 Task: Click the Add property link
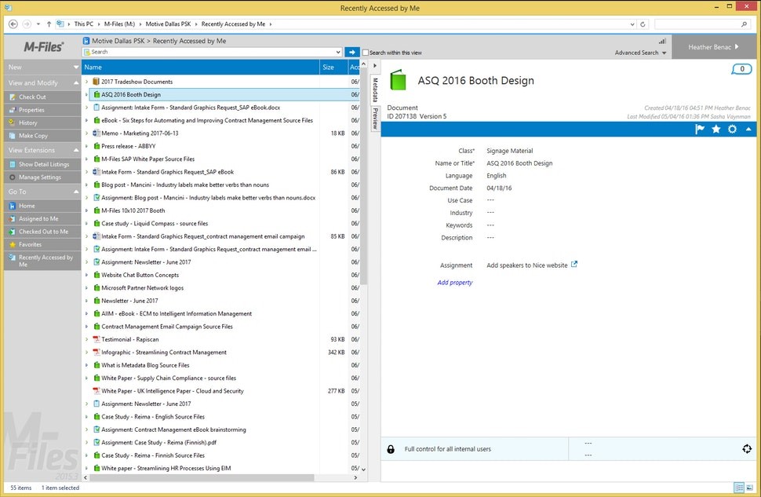tap(455, 283)
